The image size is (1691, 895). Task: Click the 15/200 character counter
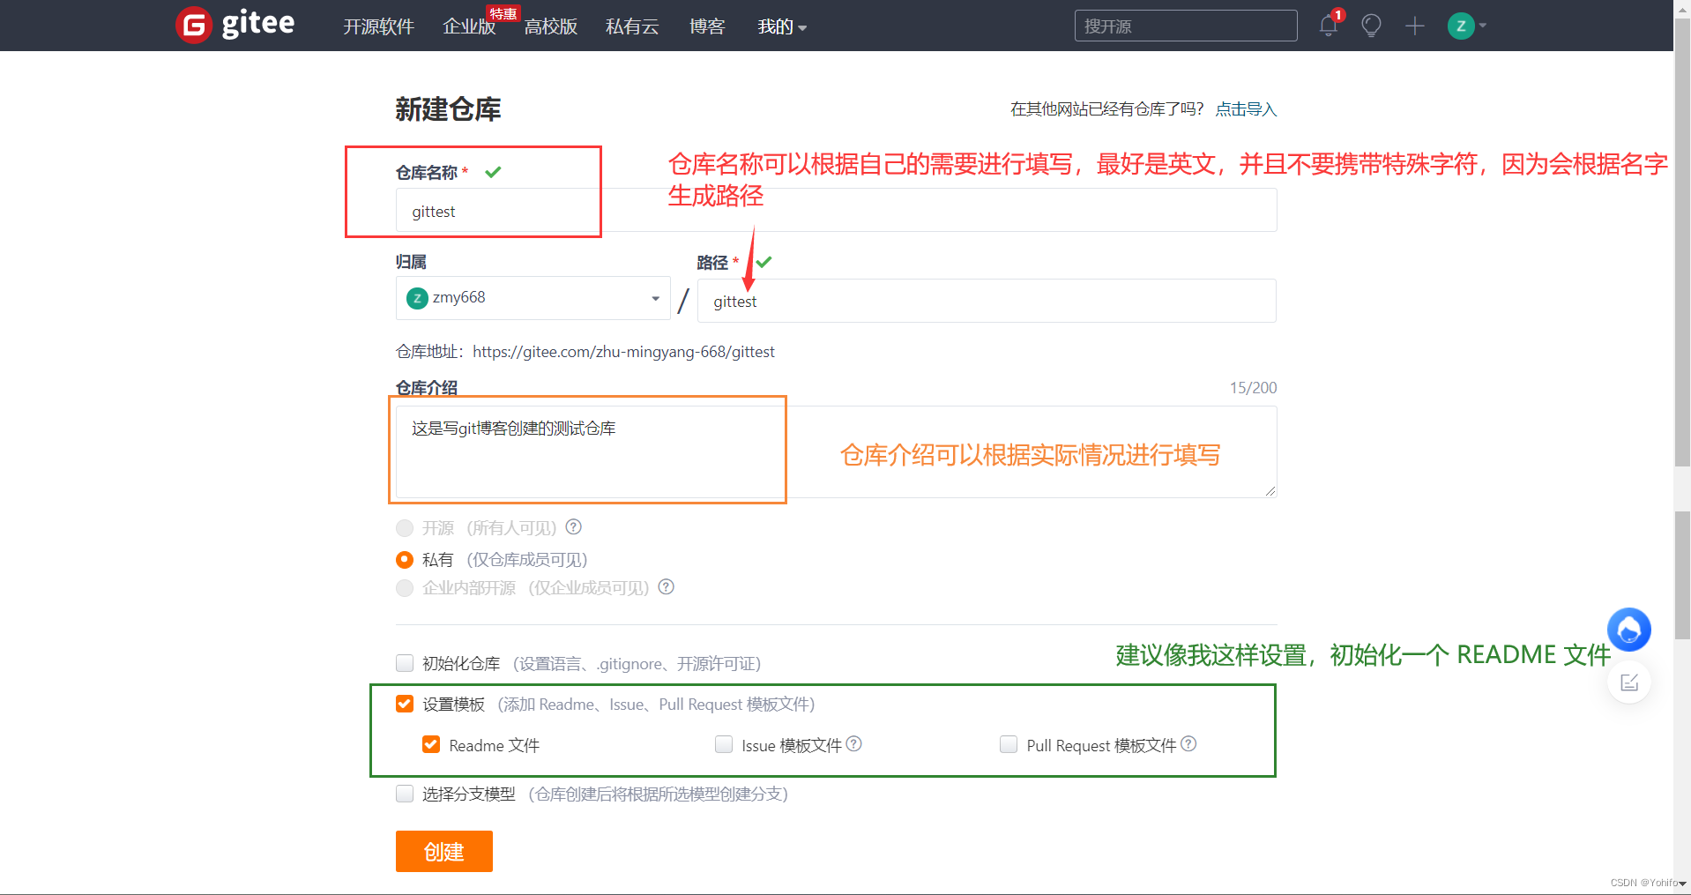pyautogui.click(x=1253, y=388)
